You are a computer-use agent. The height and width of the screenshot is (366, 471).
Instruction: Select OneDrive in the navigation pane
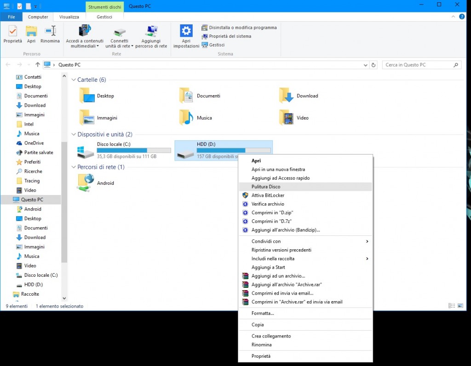point(34,143)
